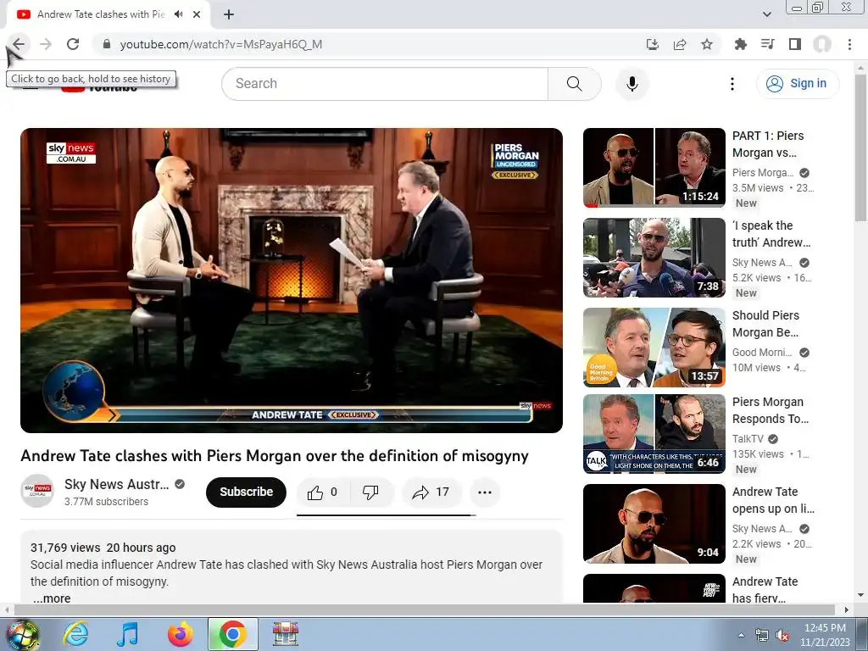Show hidden tray icons arrow
868x651 pixels.
point(741,635)
